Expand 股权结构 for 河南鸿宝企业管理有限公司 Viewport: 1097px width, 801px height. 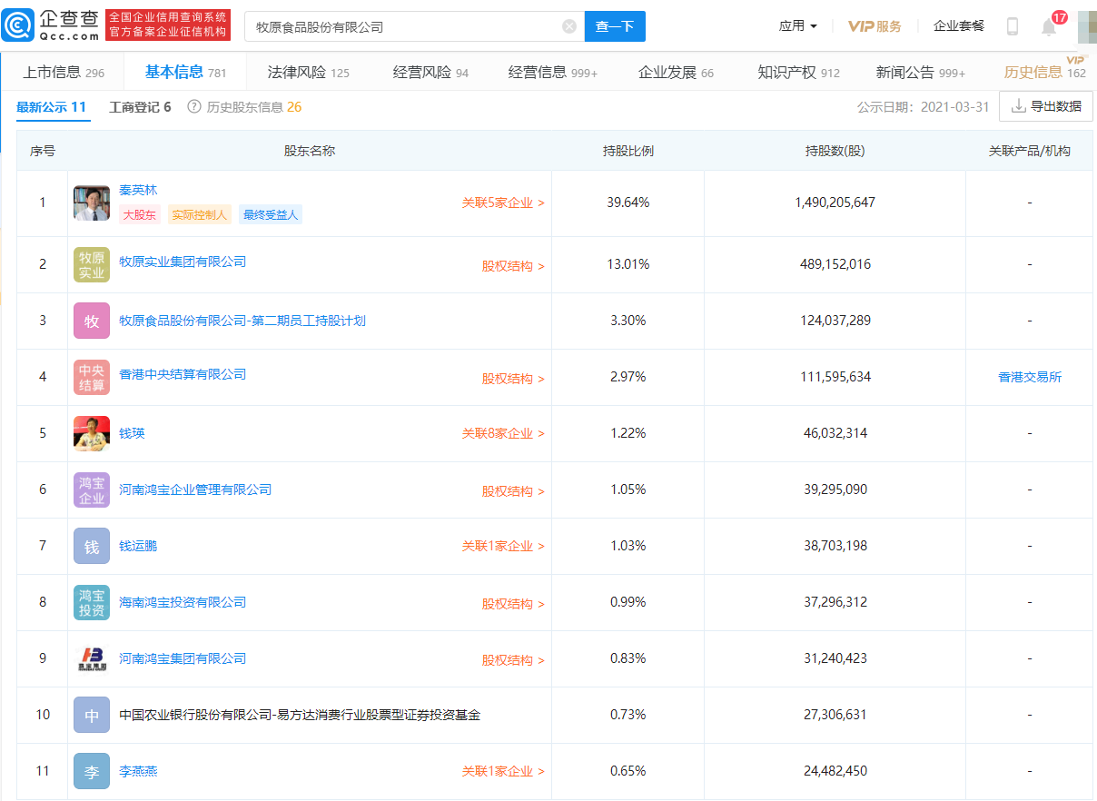tap(513, 491)
